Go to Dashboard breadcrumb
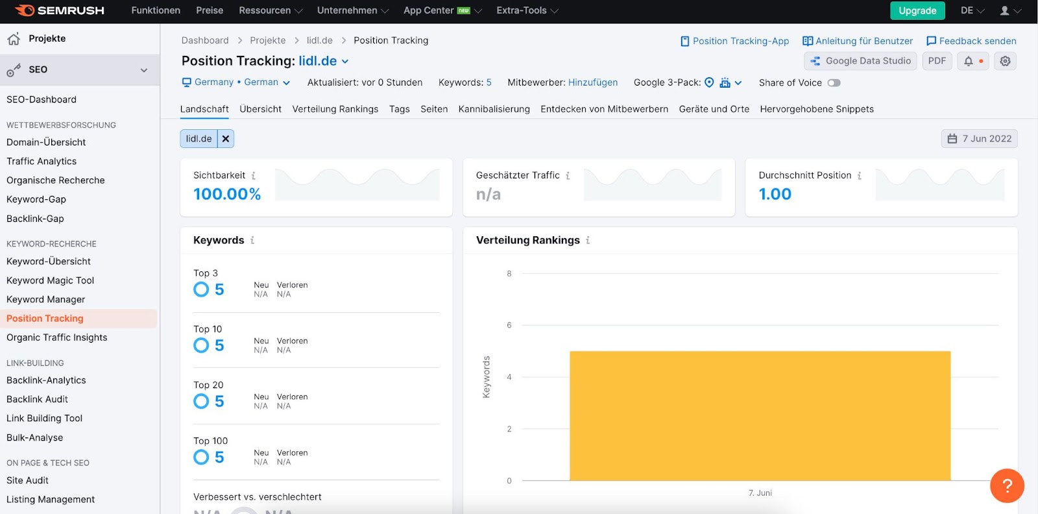Viewport: 1038px width, 514px height. [x=205, y=40]
